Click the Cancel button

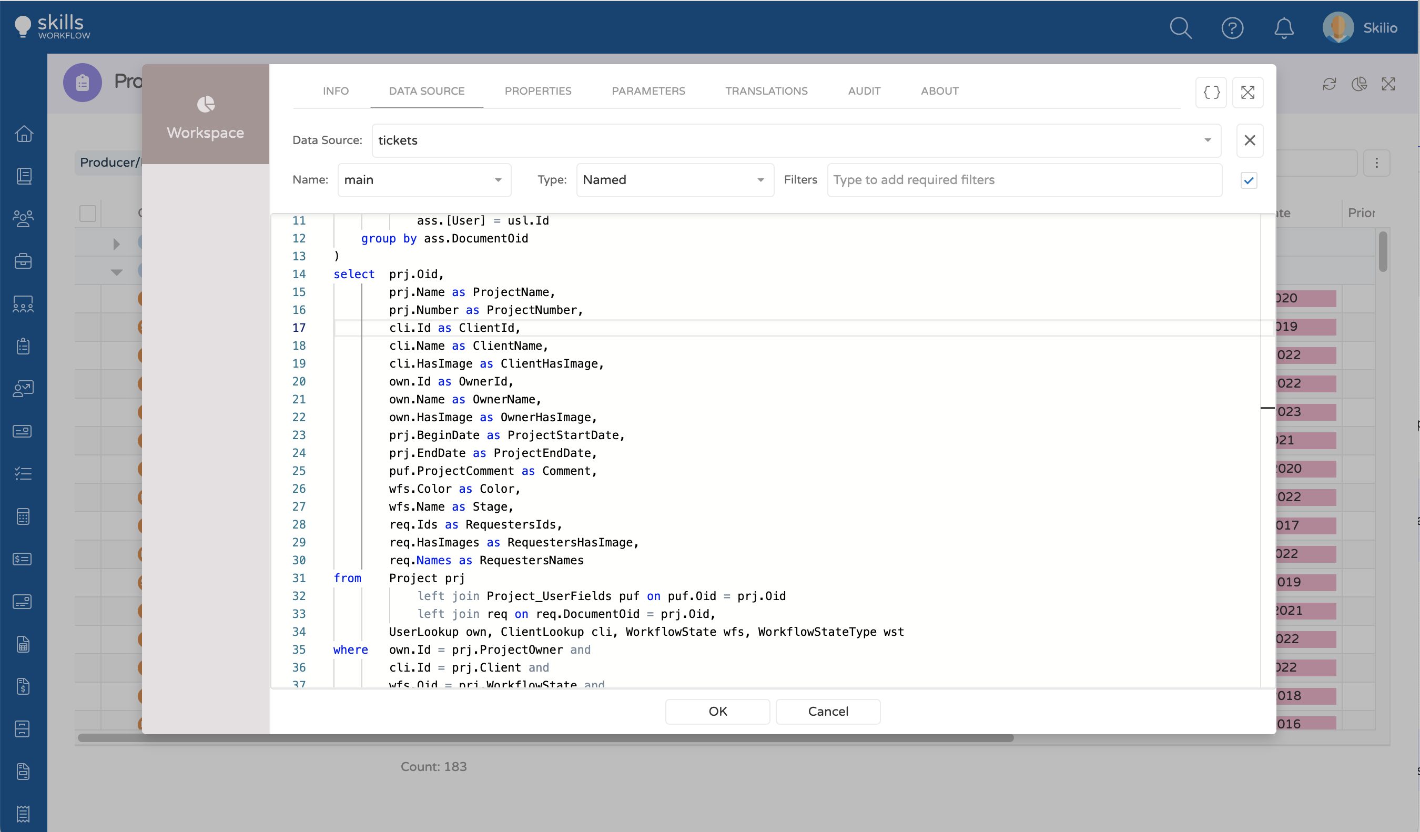827,711
